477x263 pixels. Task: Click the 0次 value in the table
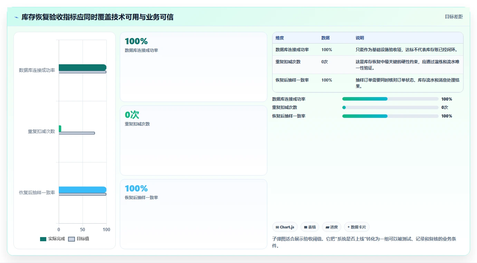point(325,62)
